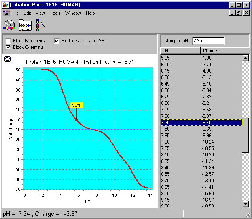The width and height of the screenshot is (252, 219).
Task: Uncheck the Block C-terminus checkbox
Action: (8, 47)
